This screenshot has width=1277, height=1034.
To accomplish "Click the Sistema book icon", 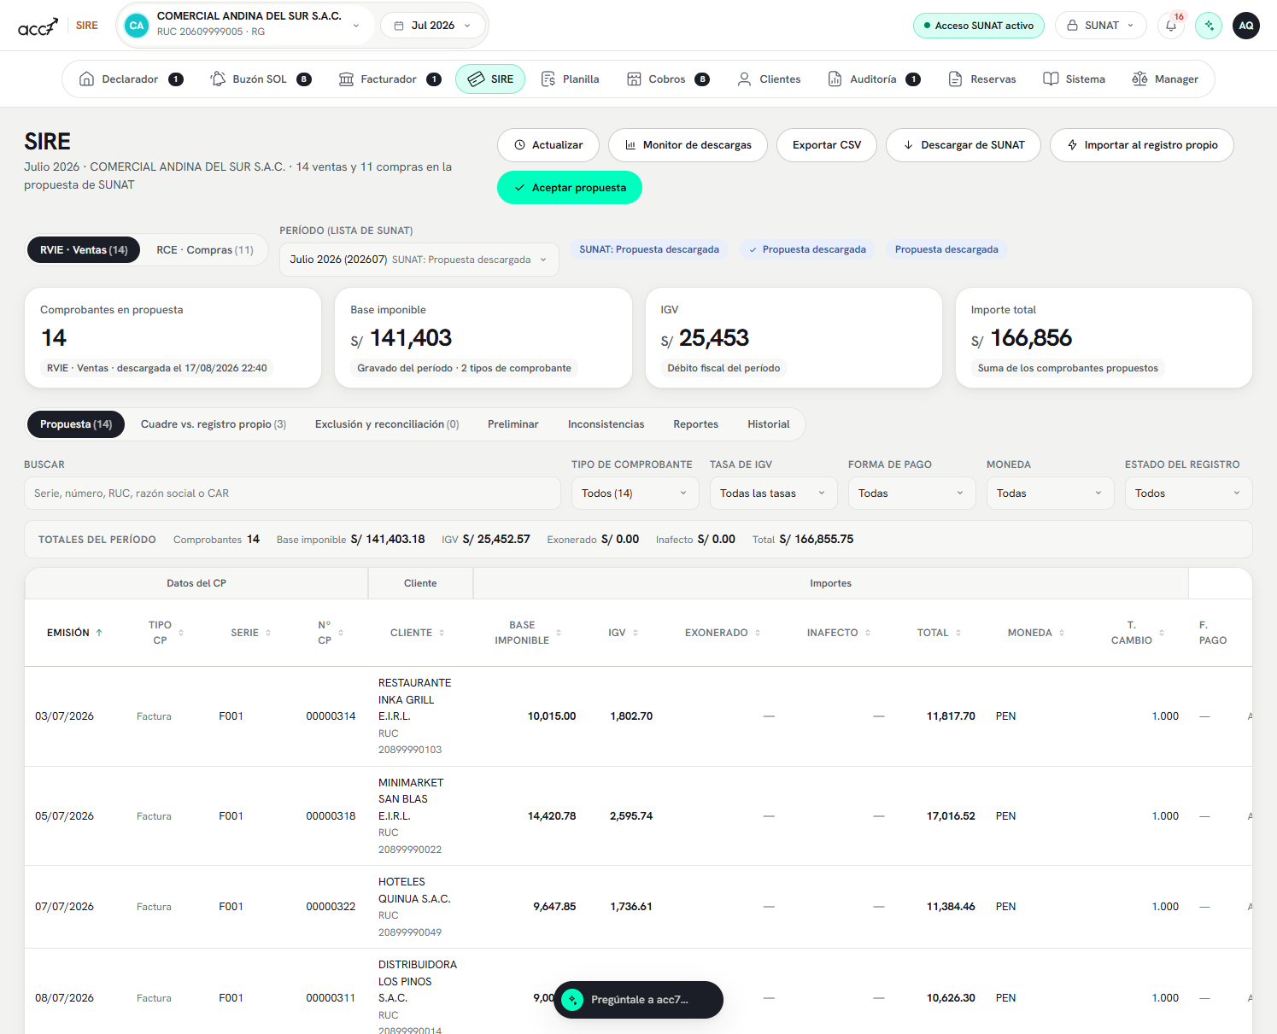I will coord(1051,79).
